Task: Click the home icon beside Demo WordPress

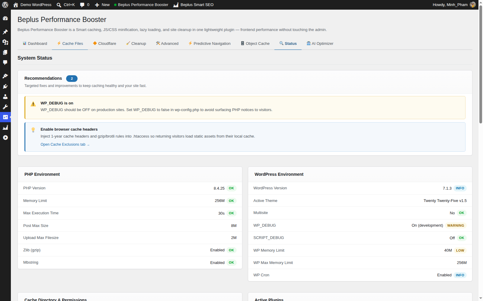Action: pos(16,5)
